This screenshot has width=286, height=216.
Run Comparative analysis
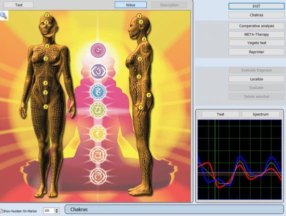pos(256,26)
